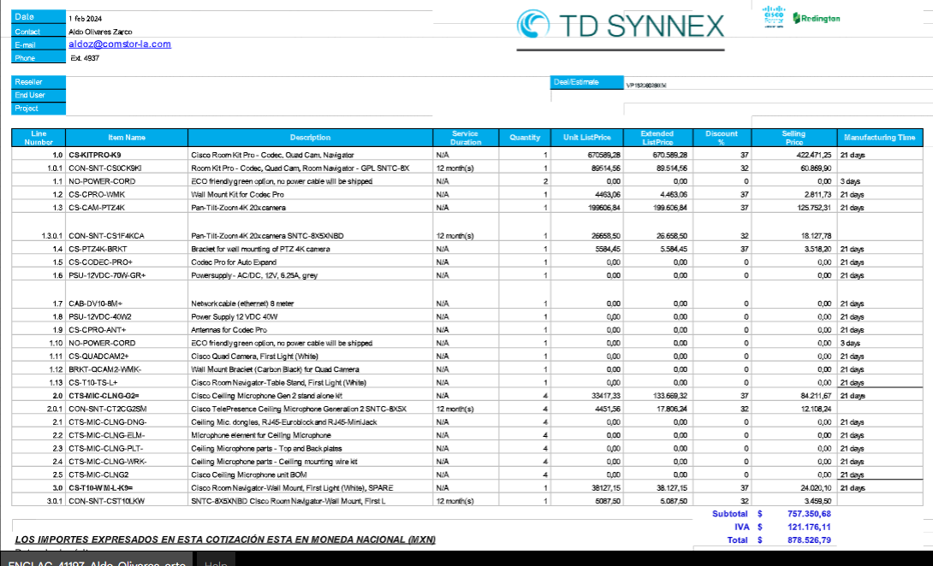The width and height of the screenshot is (933, 566).
Task: Click the Deal/Estimate label cell
Action: [x=587, y=82]
